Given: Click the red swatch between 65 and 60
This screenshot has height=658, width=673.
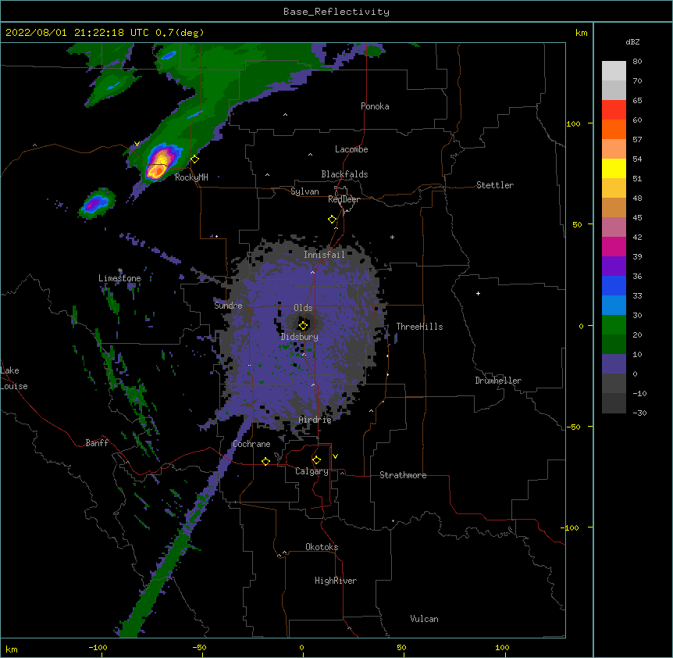Looking at the screenshot, I should click(x=614, y=110).
